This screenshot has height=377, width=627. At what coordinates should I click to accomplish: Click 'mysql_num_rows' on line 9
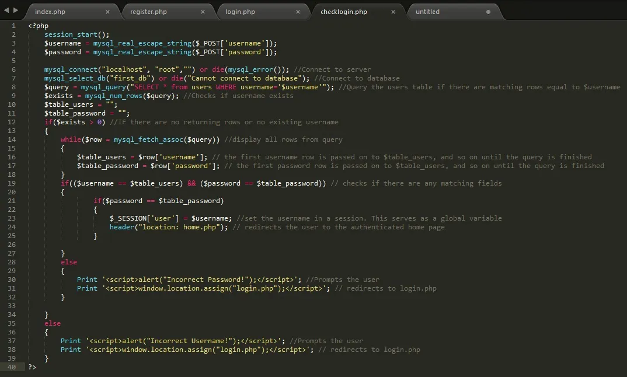point(114,96)
